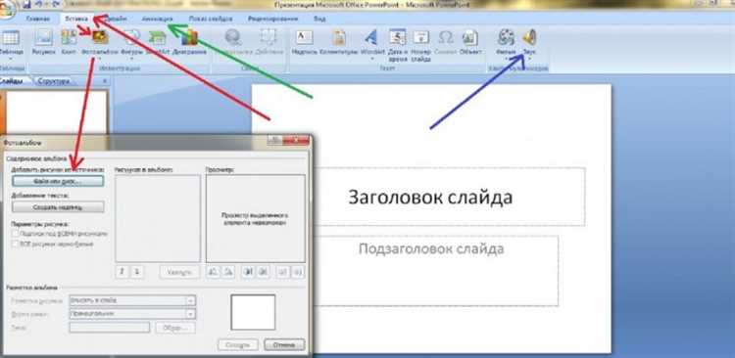The image size is (735, 358).
Task: Click the Звук speaker icon
Action: (530, 37)
